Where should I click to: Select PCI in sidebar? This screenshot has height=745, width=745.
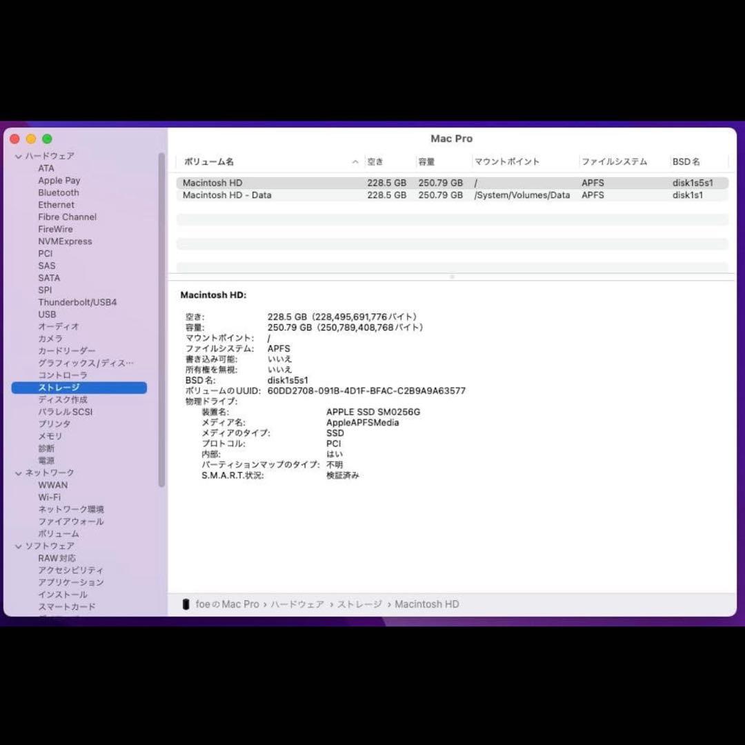45,254
